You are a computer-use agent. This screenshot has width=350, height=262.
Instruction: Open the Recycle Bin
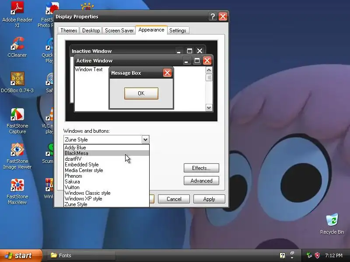pyautogui.click(x=332, y=224)
